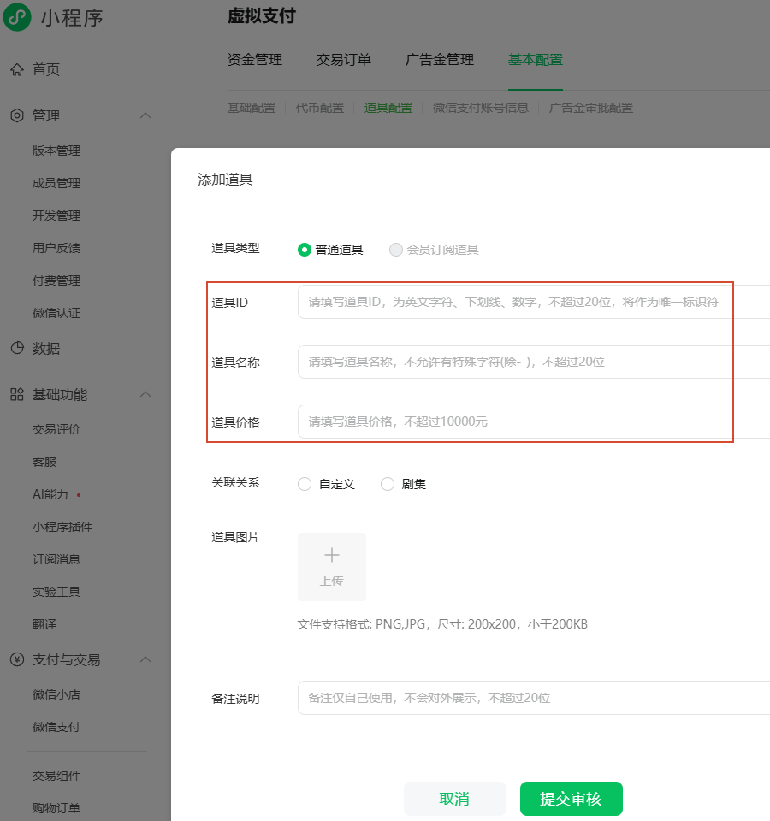Switch to the 交易订单 tab
This screenshot has width=770, height=821.
(344, 60)
